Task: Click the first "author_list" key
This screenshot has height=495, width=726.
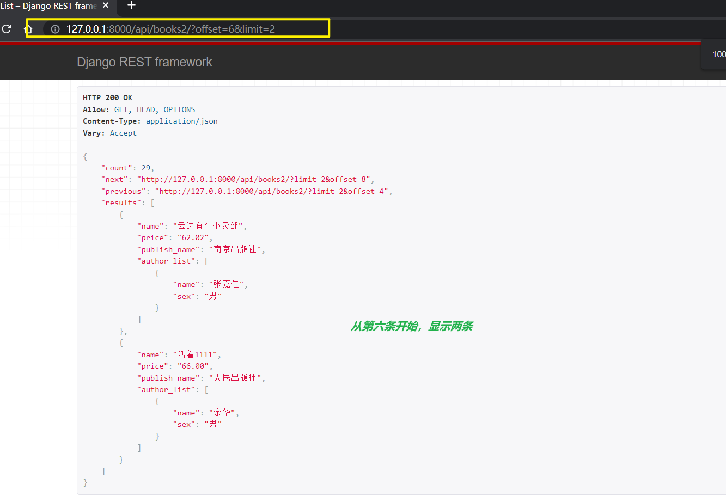Action: [x=166, y=261]
